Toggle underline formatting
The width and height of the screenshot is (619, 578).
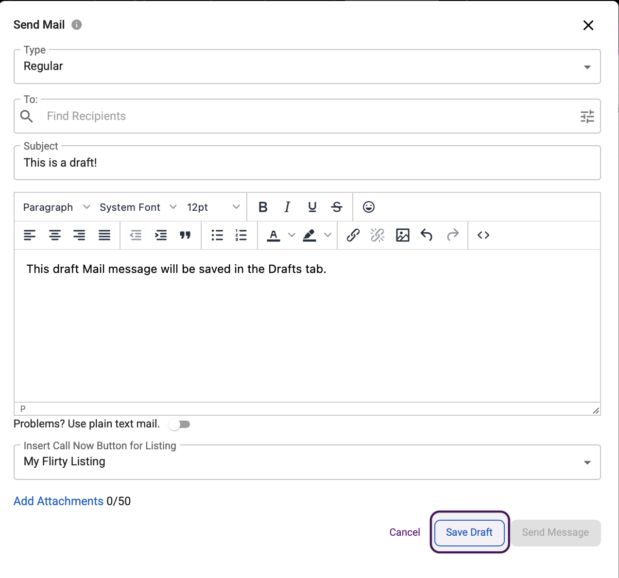tap(312, 207)
